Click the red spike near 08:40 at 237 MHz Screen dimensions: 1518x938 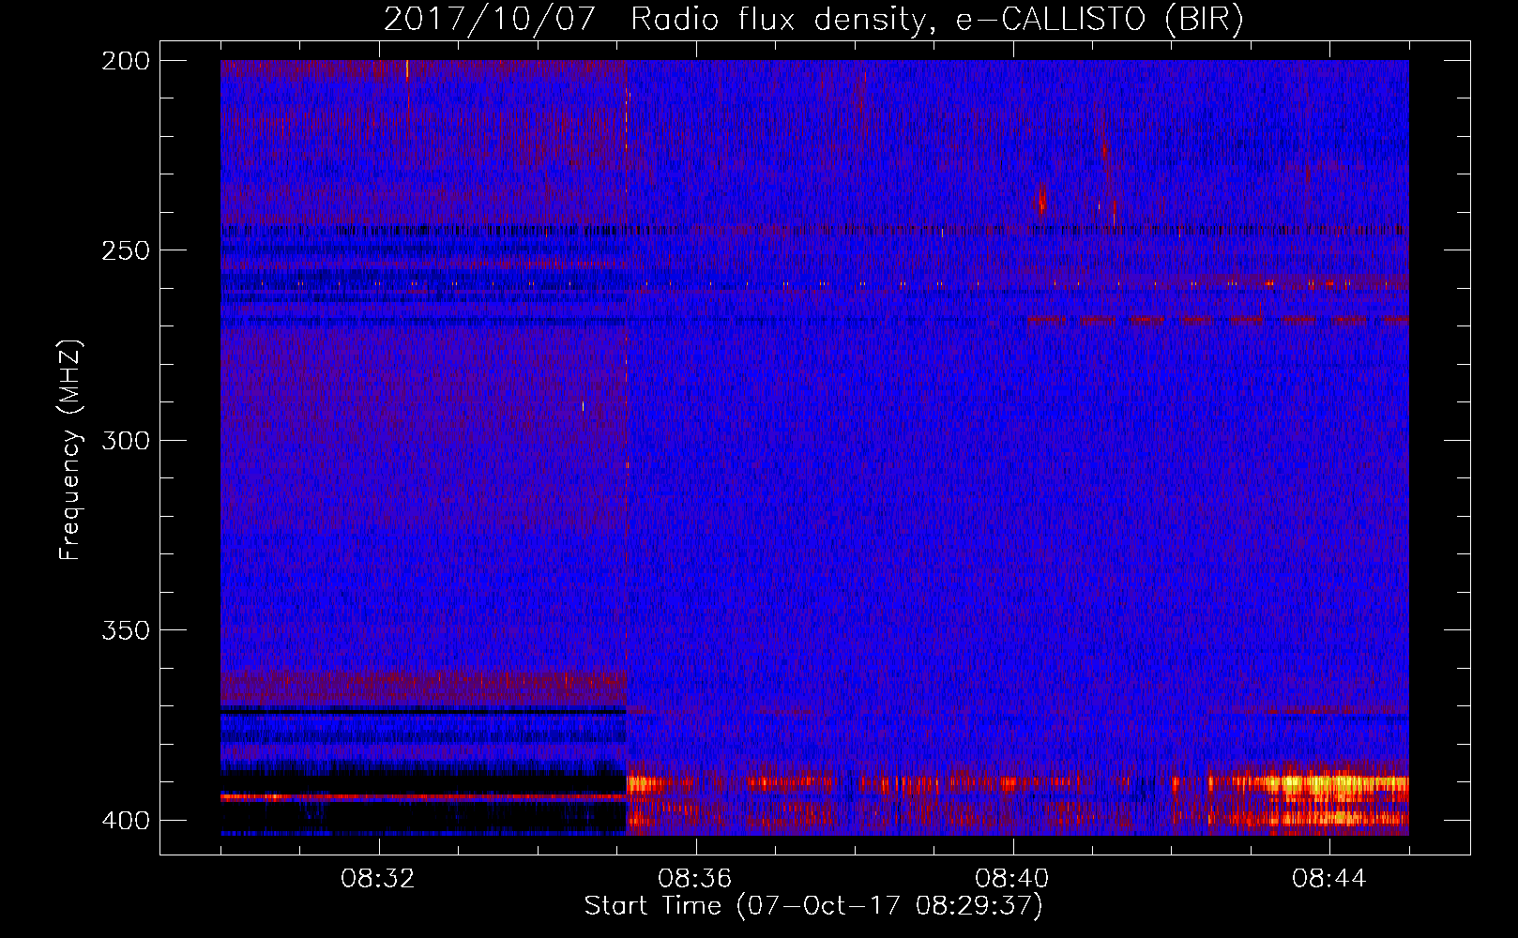1041,201
